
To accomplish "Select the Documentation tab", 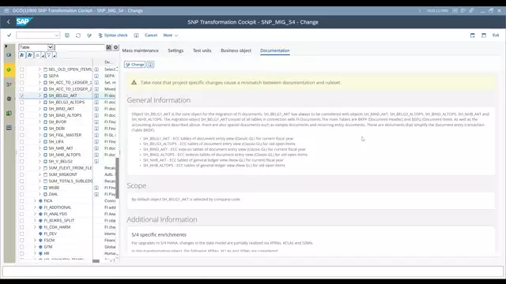I will (x=275, y=50).
